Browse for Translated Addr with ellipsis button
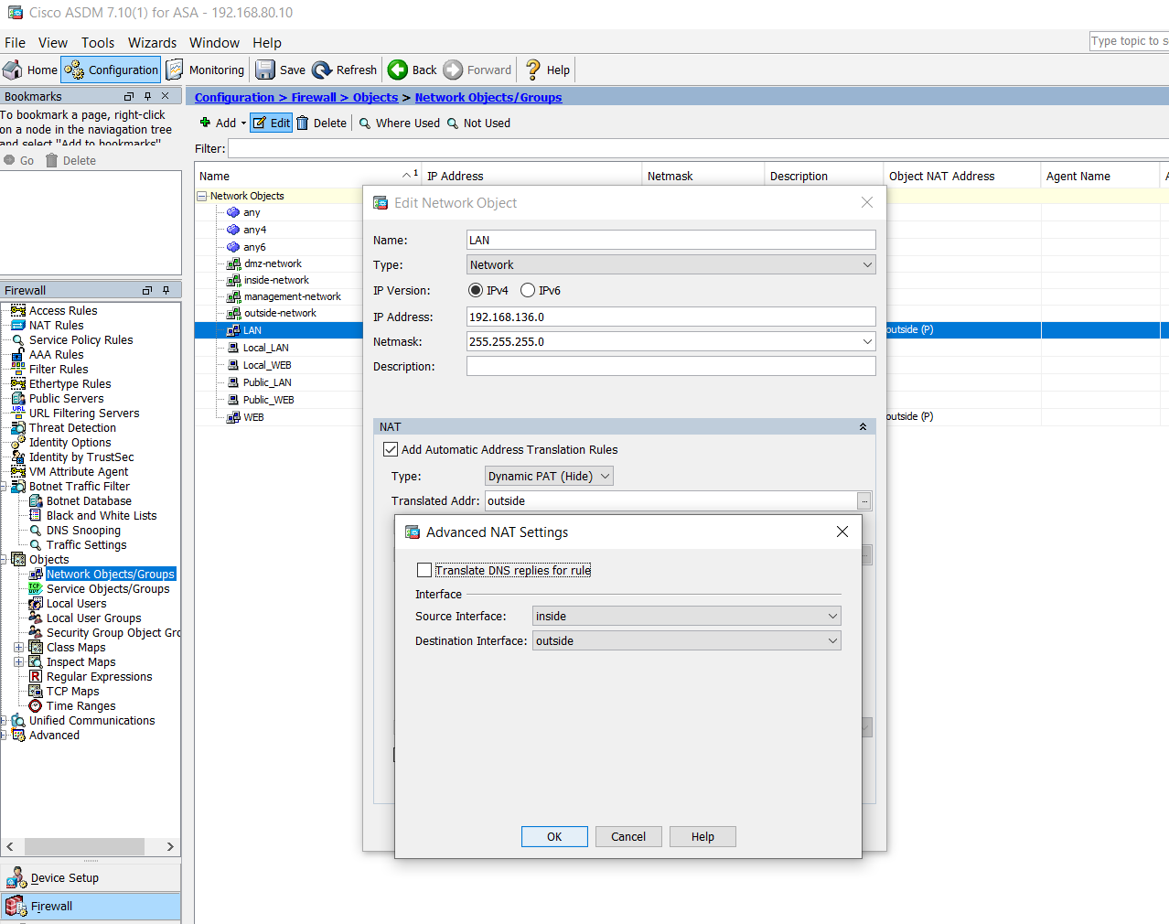 coord(864,501)
